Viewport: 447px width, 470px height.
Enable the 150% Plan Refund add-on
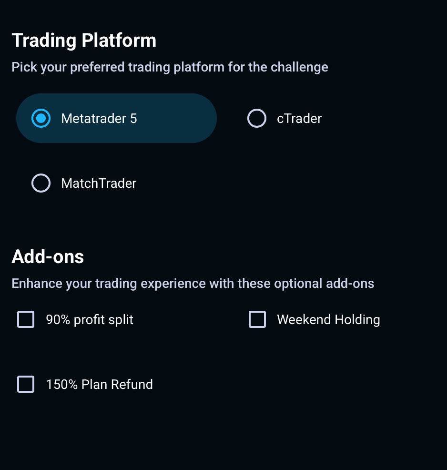click(x=26, y=384)
